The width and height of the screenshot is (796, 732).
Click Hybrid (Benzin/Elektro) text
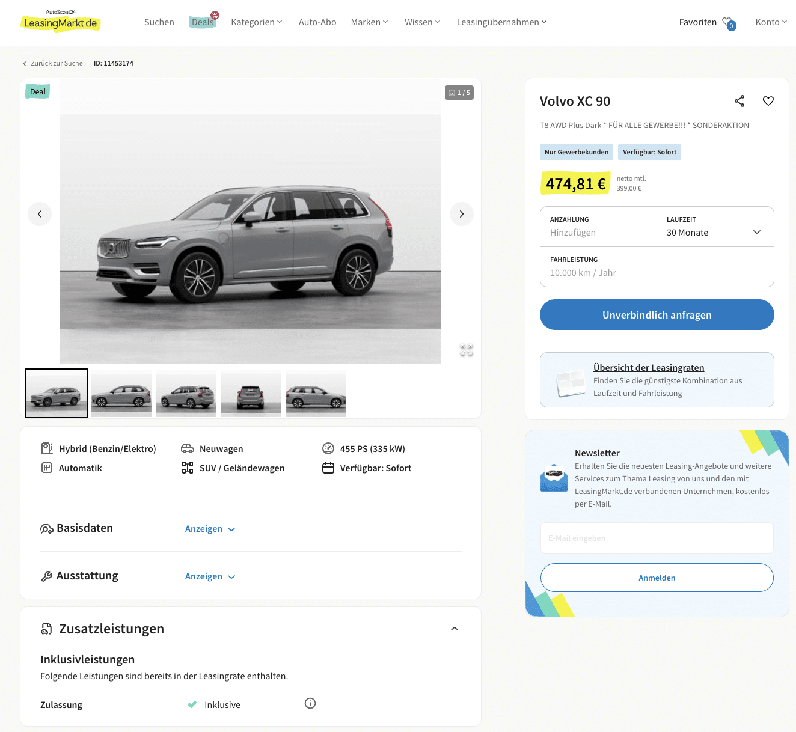point(108,449)
